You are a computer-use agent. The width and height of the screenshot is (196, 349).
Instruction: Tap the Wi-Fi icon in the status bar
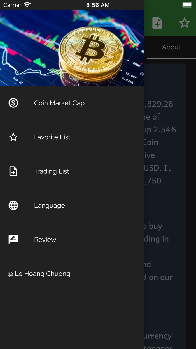(x=27, y=4)
